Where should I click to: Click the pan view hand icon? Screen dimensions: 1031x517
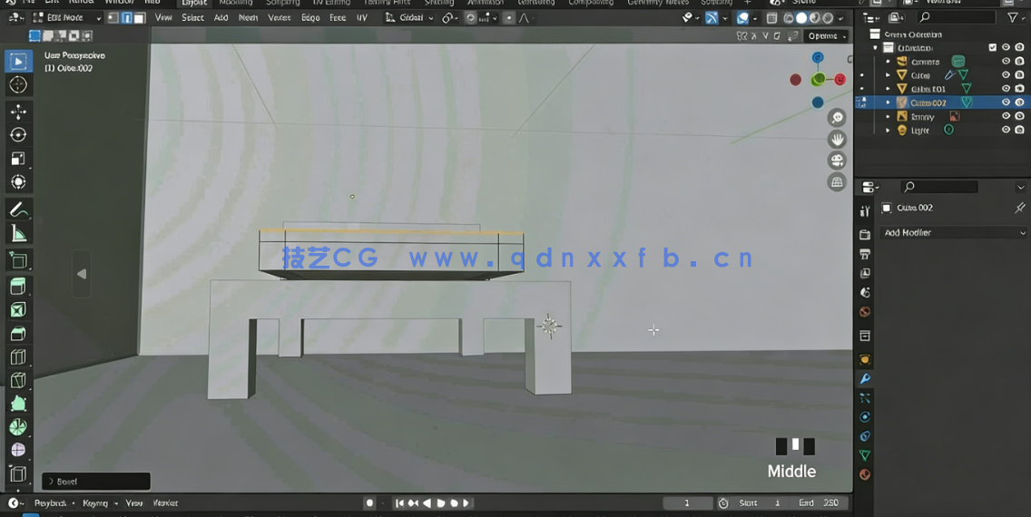click(837, 140)
